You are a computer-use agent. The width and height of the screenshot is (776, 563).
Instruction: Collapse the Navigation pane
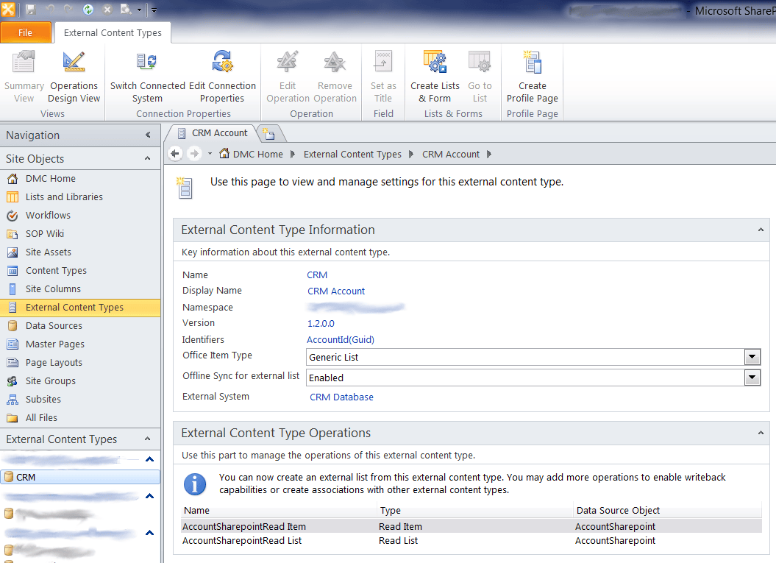[x=148, y=135]
